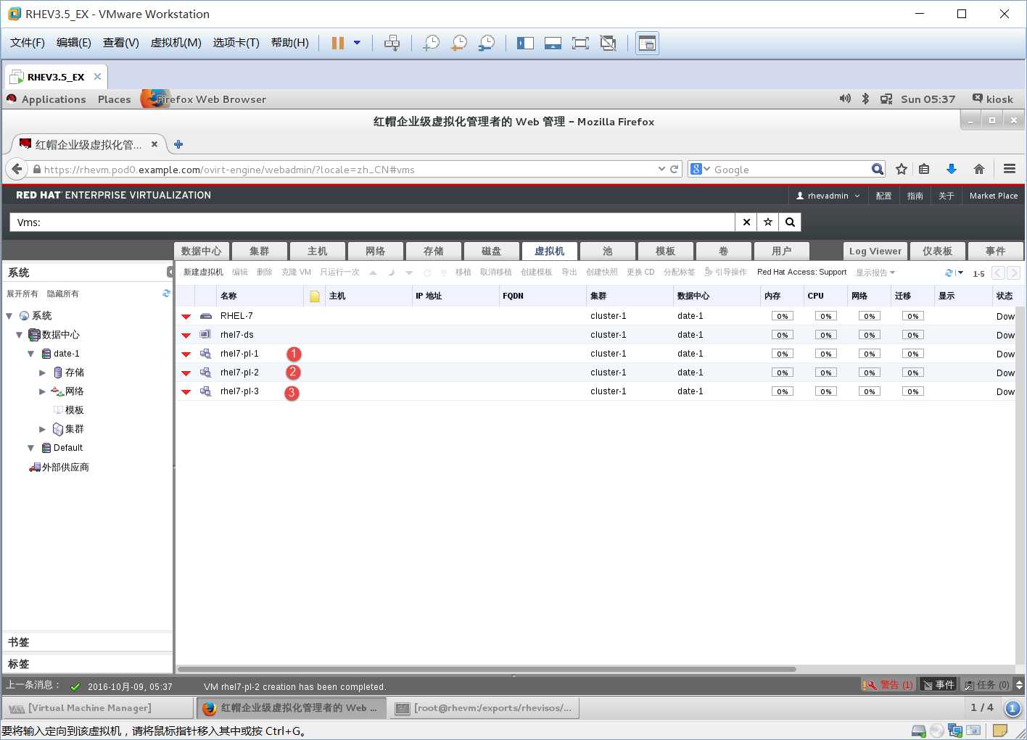Open VMware 虚拟机(M) menu
This screenshot has height=740, width=1027.
click(x=176, y=43)
